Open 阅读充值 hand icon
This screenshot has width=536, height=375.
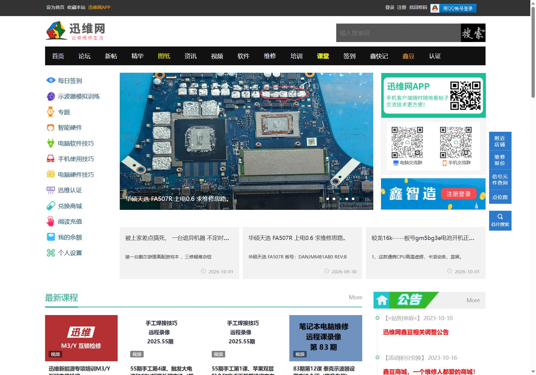pyautogui.click(x=51, y=221)
